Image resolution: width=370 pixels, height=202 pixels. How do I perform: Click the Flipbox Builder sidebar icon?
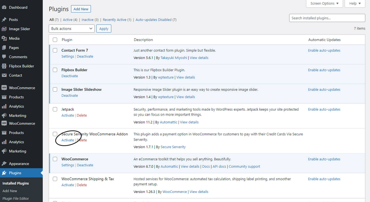pyautogui.click(x=4, y=66)
